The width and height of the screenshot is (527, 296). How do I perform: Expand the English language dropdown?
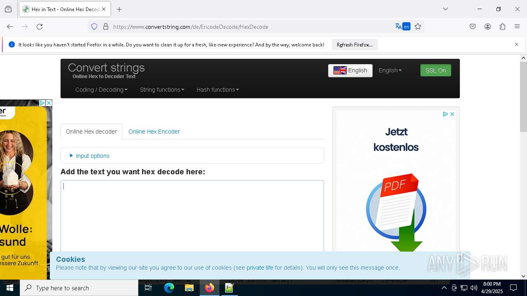tap(390, 70)
